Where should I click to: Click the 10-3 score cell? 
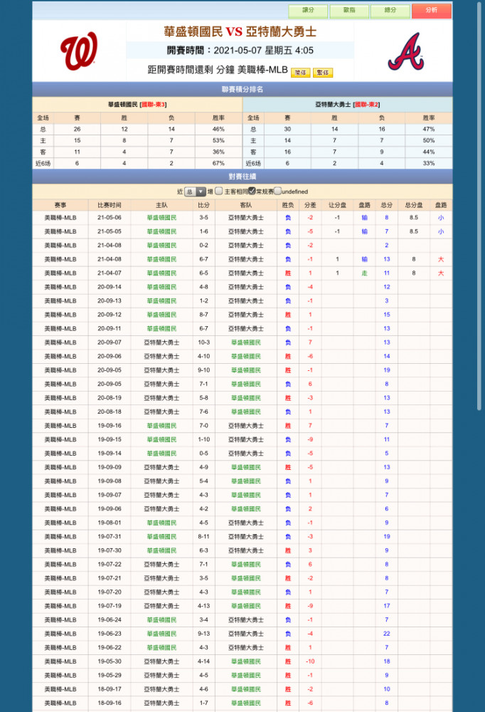point(203,342)
